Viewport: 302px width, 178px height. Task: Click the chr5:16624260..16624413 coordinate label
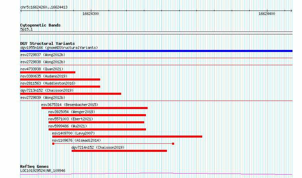click(44, 7)
